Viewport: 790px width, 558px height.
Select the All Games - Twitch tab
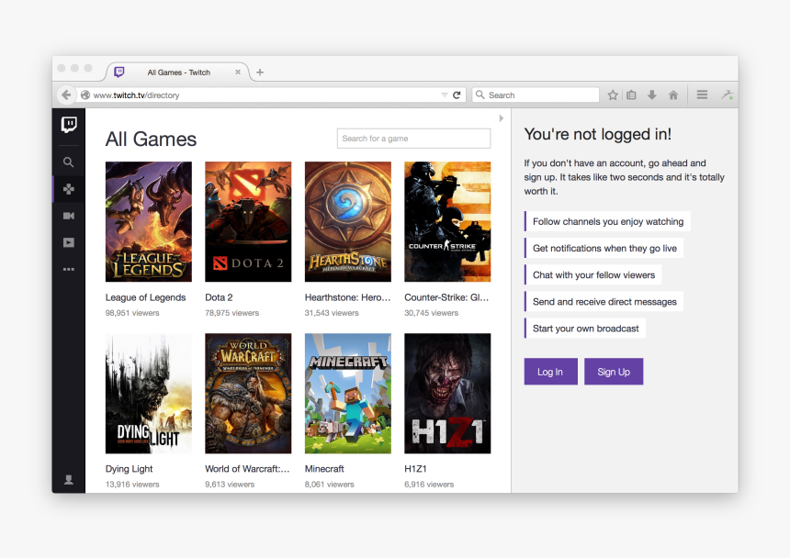(178, 72)
